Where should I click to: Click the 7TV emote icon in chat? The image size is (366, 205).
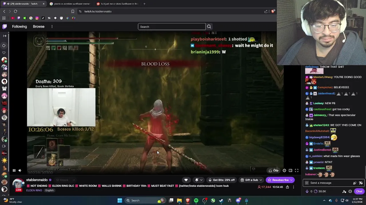coord(361,183)
